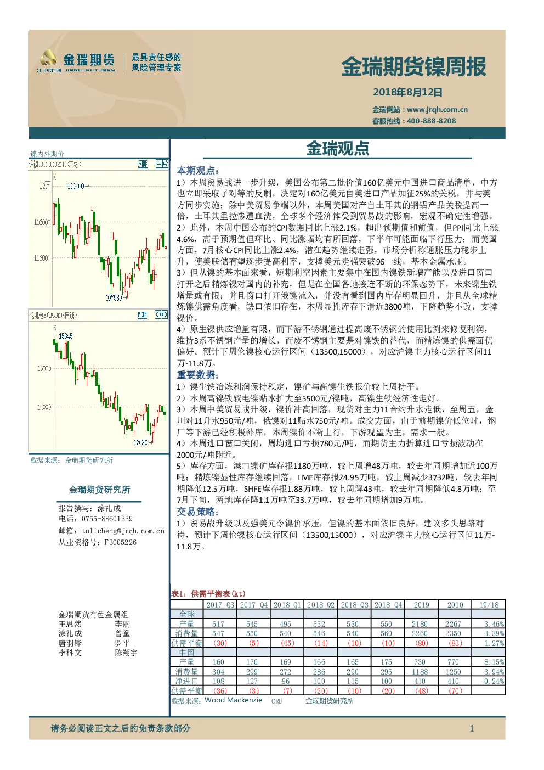The width and height of the screenshot is (544, 770).
Task: Click team member name 曾童
Action: click(122, 633)
